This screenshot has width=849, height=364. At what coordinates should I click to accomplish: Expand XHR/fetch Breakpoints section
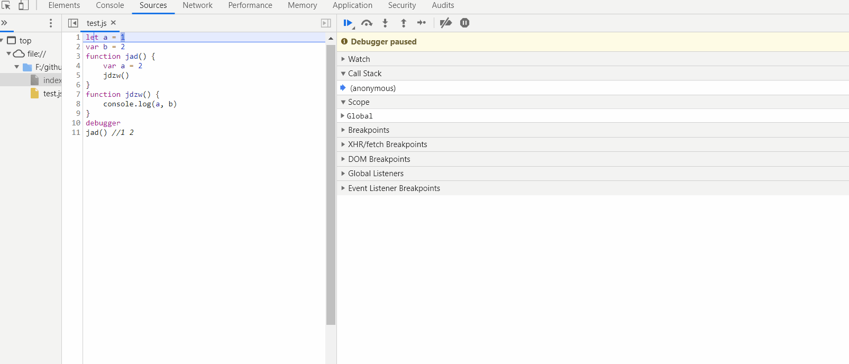click(x=592, y=144)
